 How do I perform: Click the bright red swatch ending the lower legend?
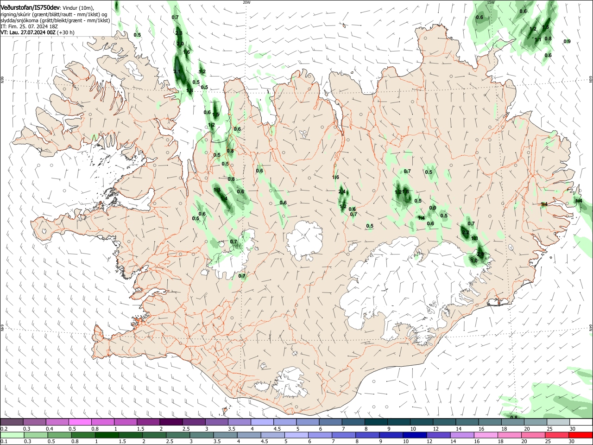(x=580, y=435)
